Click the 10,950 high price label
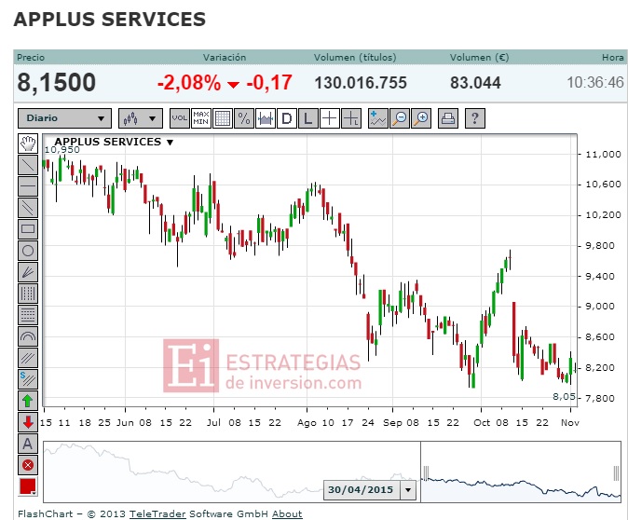This screenshot has height=520, width=628. pos(62,150)
